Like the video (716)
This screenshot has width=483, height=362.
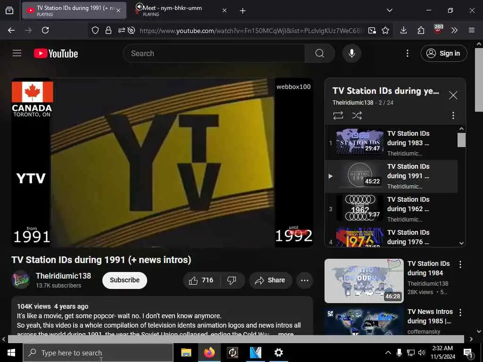click(x=201, y=280)
